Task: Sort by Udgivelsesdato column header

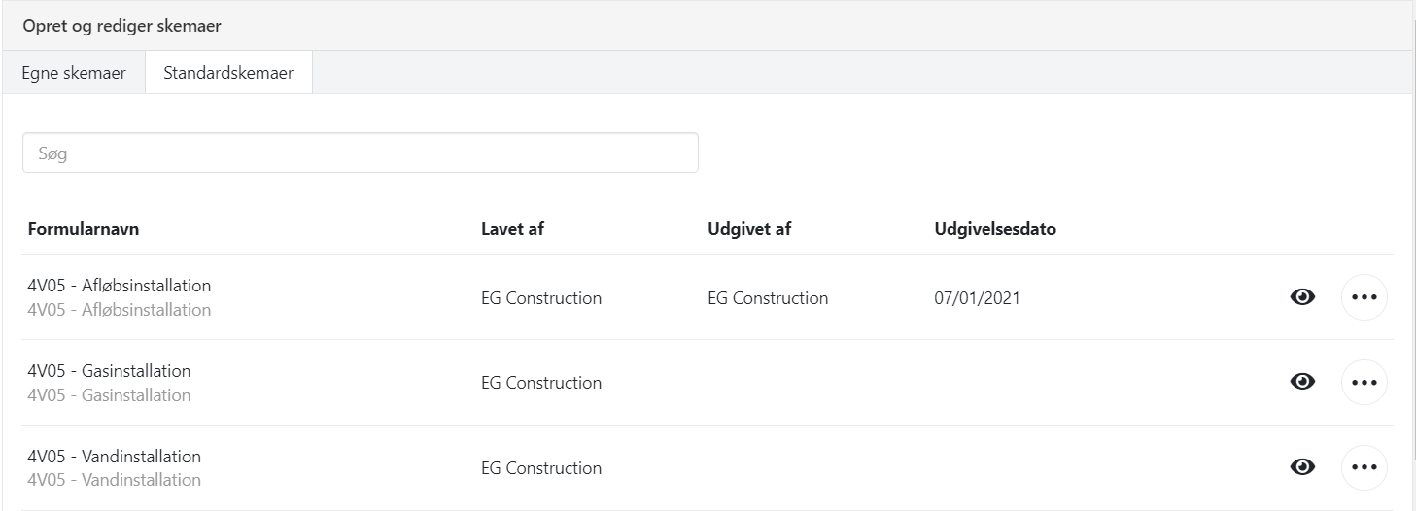Action: [994, 230]
